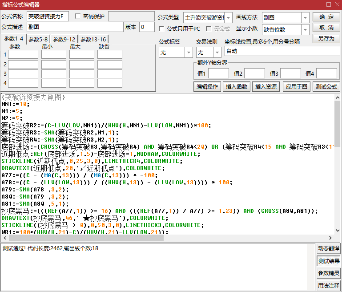Switch to the 参数5-8 tab
This screenshot has width=342, height=292.
38,40
